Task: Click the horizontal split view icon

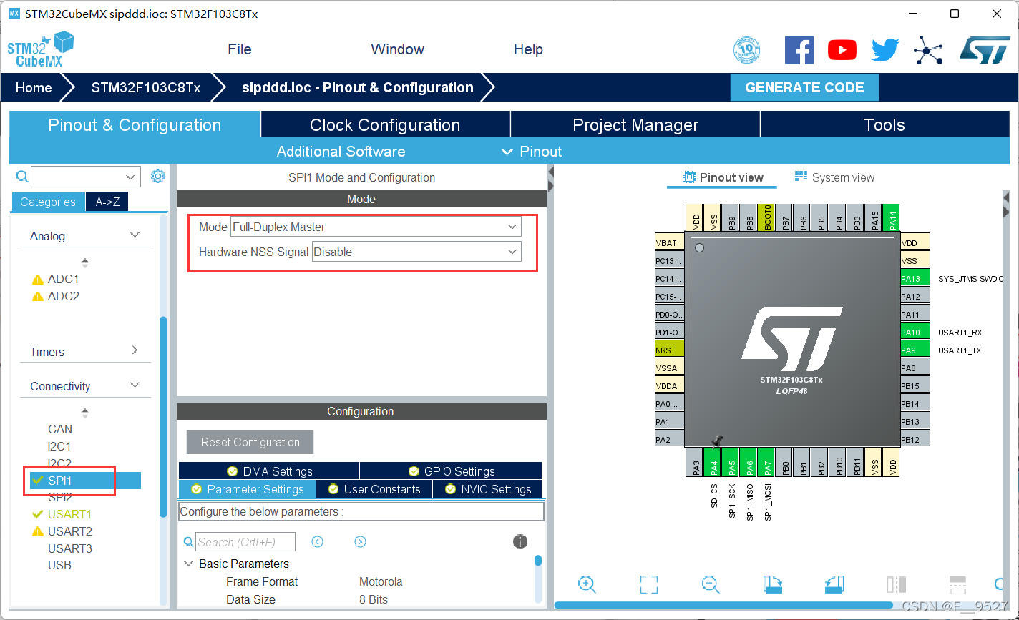Action: 958,584
